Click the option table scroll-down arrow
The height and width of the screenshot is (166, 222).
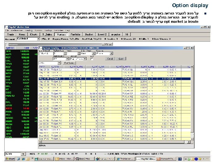pos(192,139)
